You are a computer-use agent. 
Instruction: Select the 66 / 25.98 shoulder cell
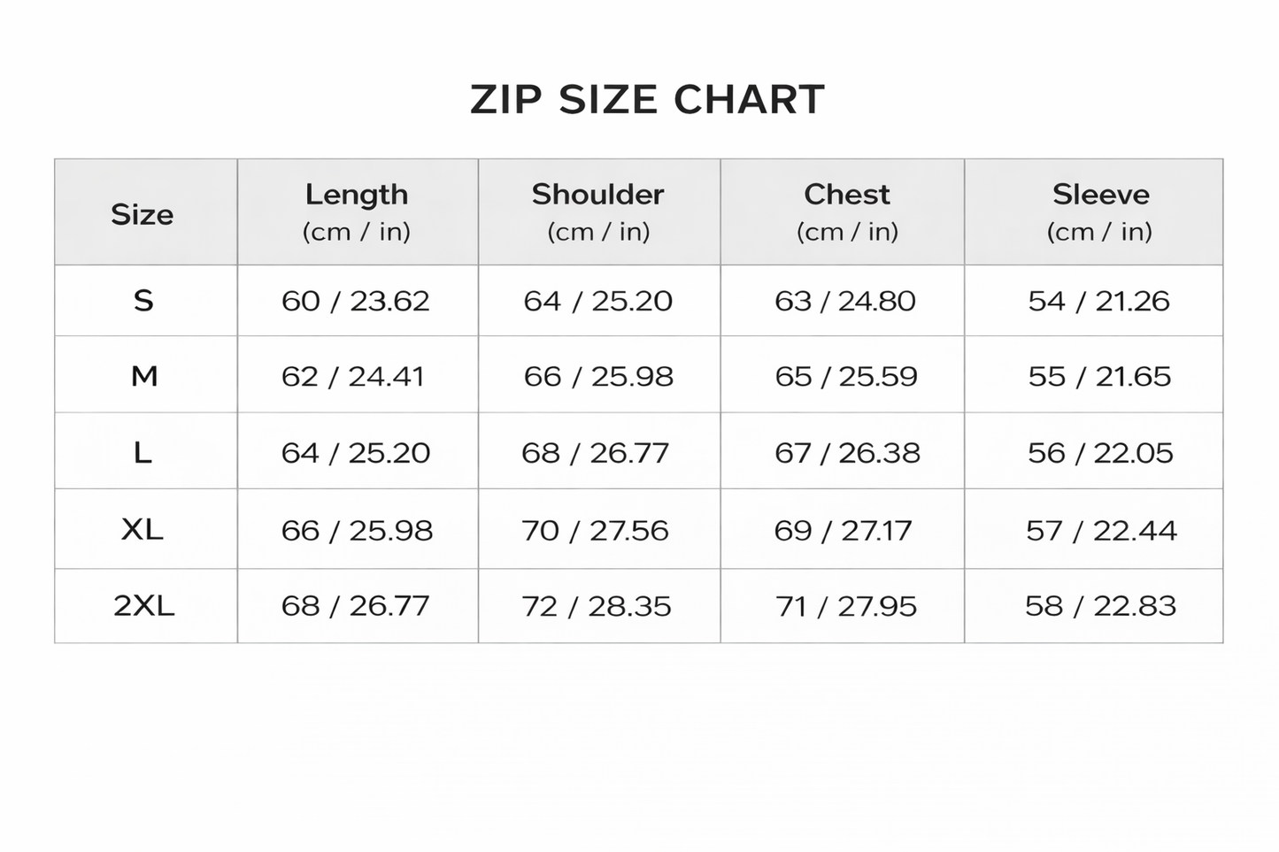598,376
